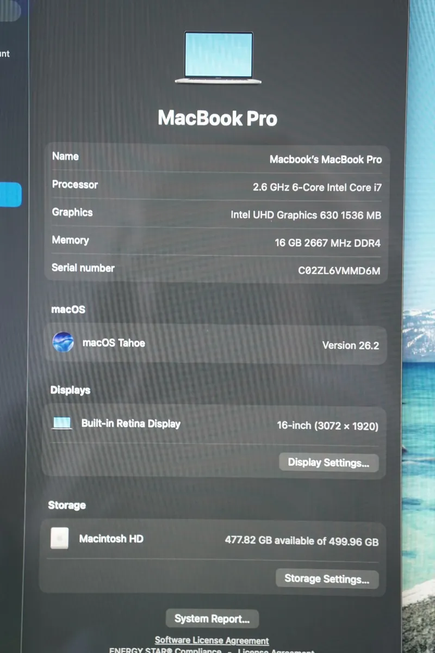The image size is (435, 653).
Task: Click the MacBook Pro laptop image
Action: click(x=218, y=58)
